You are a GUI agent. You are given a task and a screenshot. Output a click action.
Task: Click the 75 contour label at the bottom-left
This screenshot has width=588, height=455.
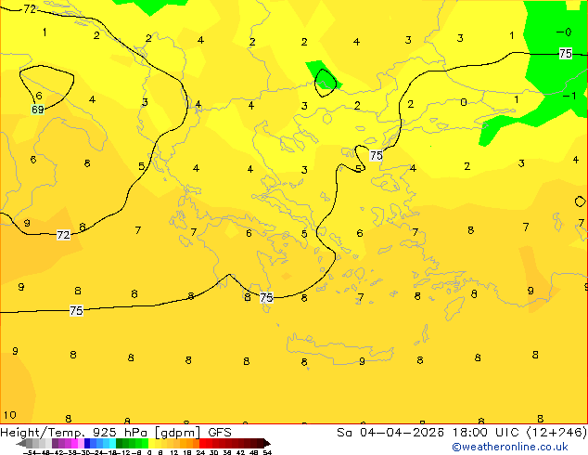pos(76,311)
